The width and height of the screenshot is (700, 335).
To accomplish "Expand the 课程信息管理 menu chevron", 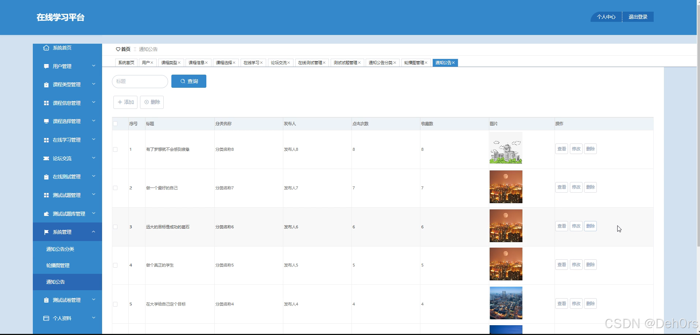I will (94, 102).
